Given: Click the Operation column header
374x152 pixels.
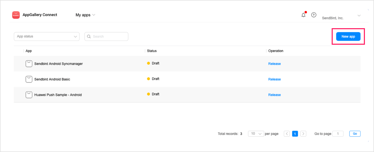Looking at the screenshot, I should click(276, 51).
